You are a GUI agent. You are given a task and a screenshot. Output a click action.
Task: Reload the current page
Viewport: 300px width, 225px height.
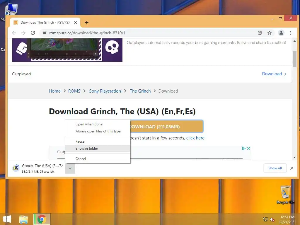pos(33,33)
